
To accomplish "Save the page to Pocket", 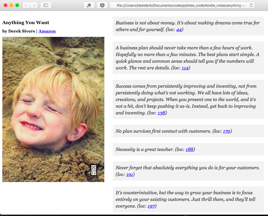I will coord(102,5).
